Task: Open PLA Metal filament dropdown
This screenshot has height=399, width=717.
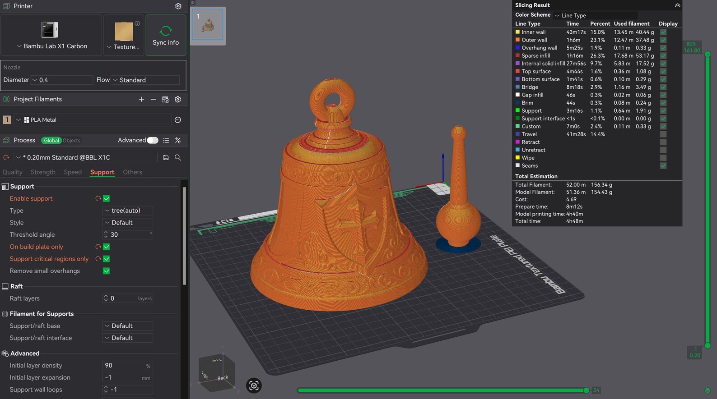Action: tap(93, 120)
